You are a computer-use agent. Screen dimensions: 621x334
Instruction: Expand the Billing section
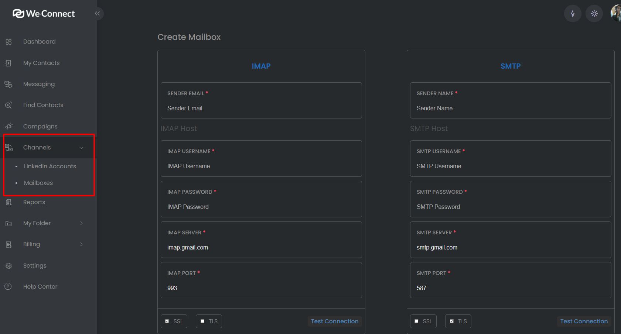click(82, 244)
